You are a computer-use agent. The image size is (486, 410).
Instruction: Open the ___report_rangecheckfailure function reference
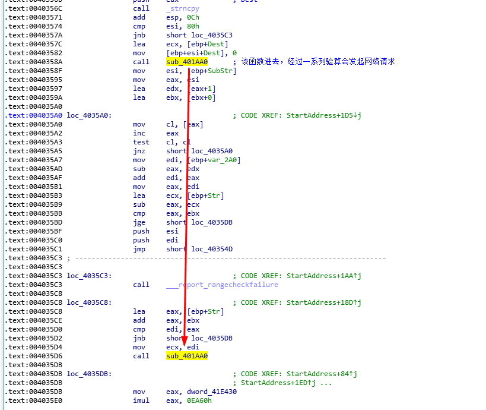click(x=222, y=285)
